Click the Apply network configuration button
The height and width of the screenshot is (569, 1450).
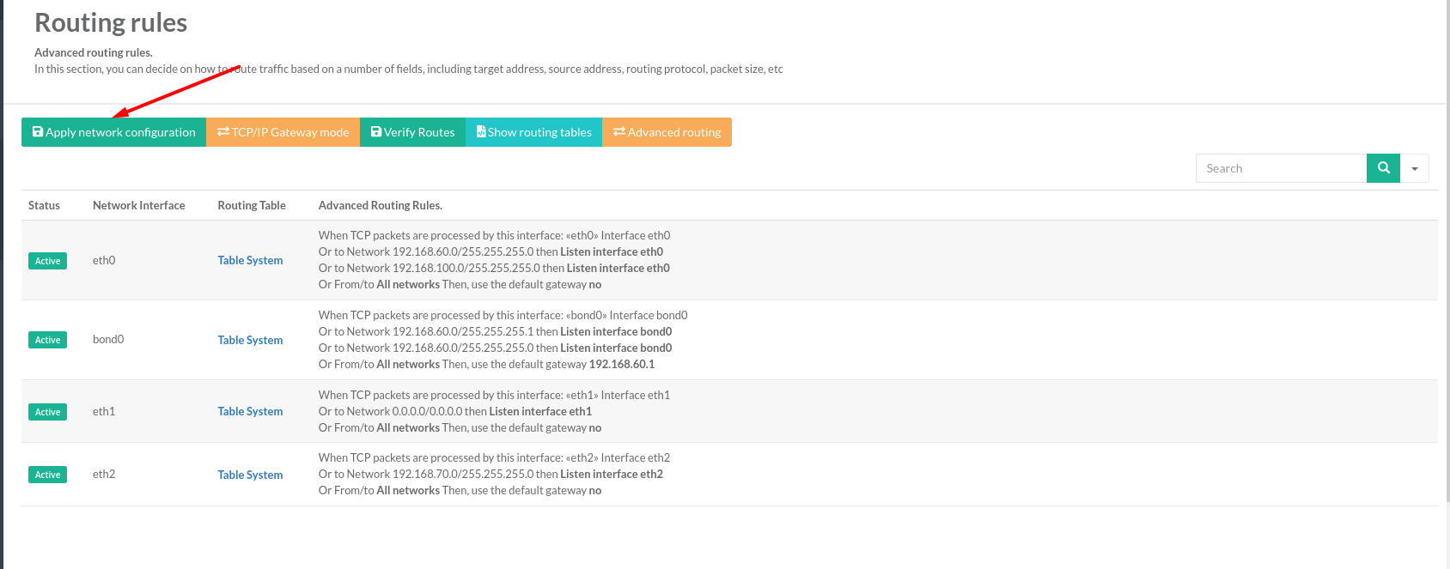click(113, 132)
